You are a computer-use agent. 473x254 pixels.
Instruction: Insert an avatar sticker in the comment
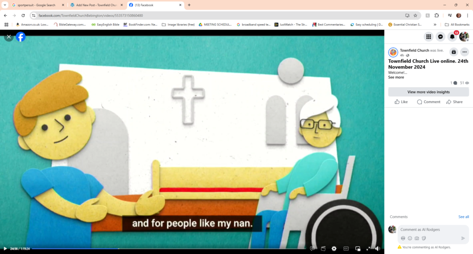coord(403,238)
